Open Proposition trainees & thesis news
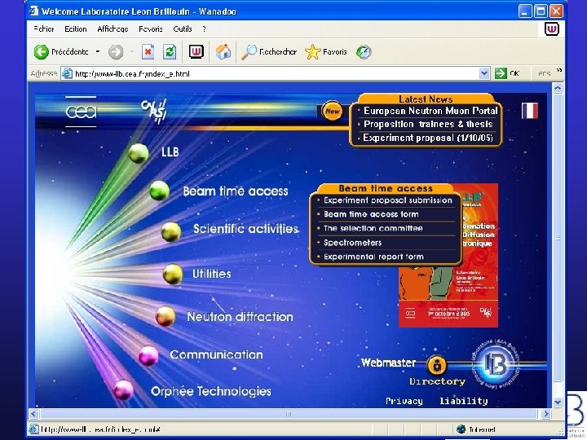The image size is (587, 440). point(428,124)
